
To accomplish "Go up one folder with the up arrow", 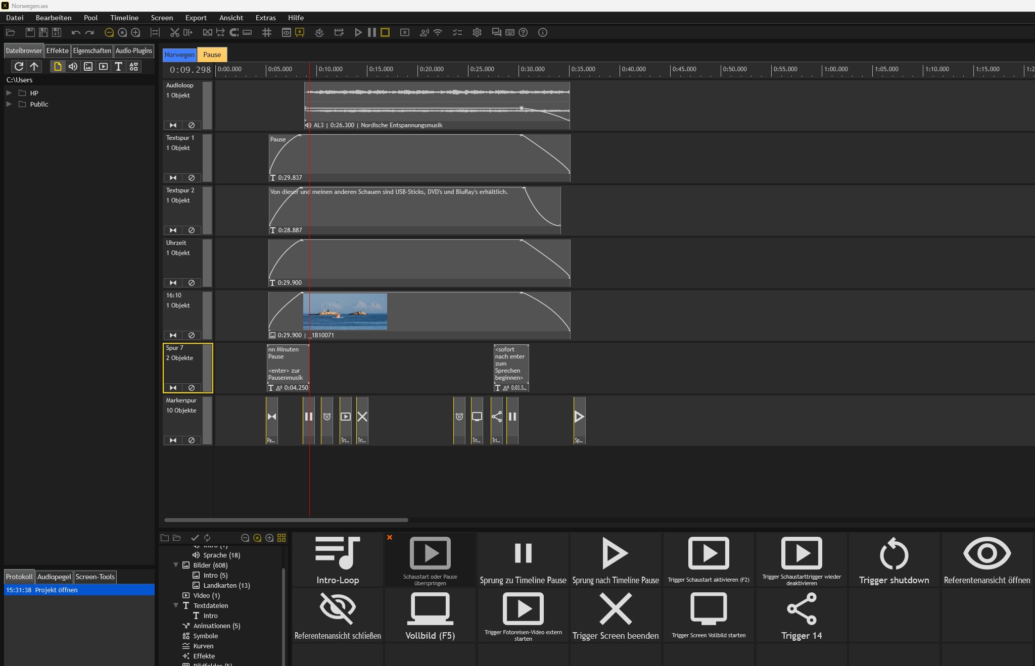I will point(34,66).
